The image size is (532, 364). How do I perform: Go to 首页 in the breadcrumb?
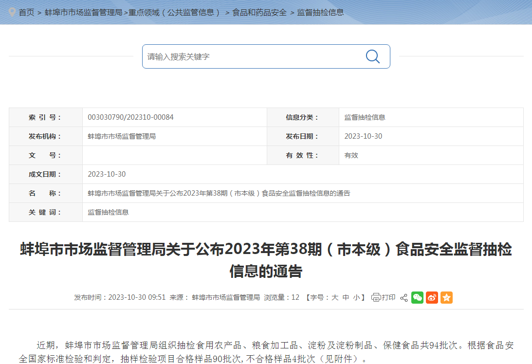(26, 12)
